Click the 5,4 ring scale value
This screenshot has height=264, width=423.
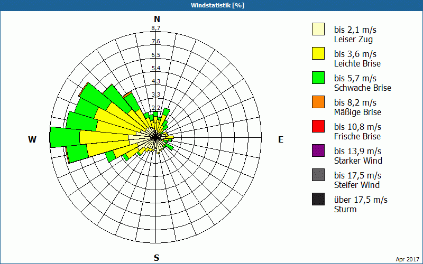156,68
